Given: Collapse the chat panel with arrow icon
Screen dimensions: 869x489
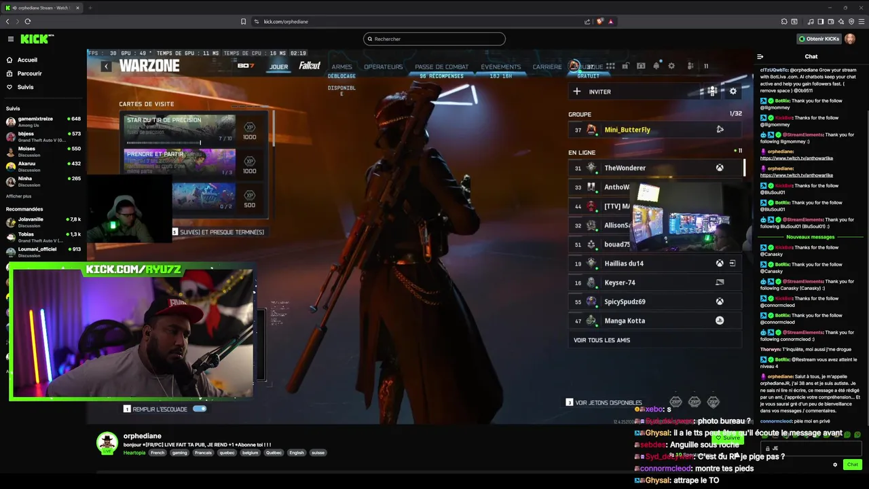Looking at the screenshot, I should pos(760,56).
